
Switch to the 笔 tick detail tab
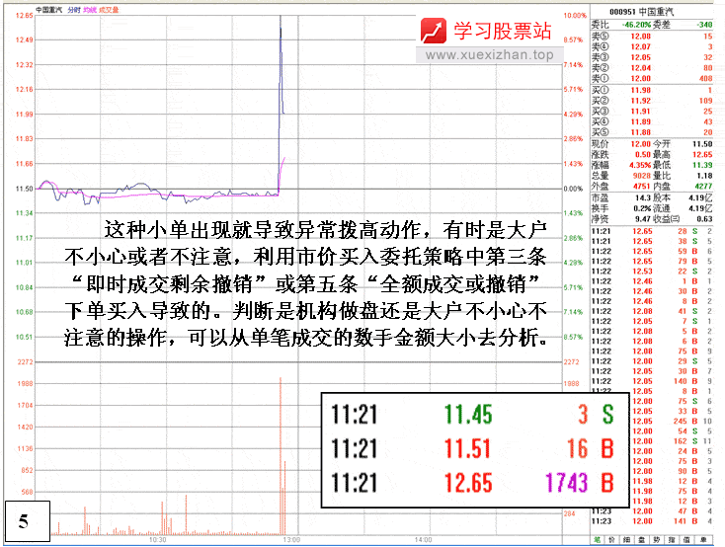coord(598,540)
